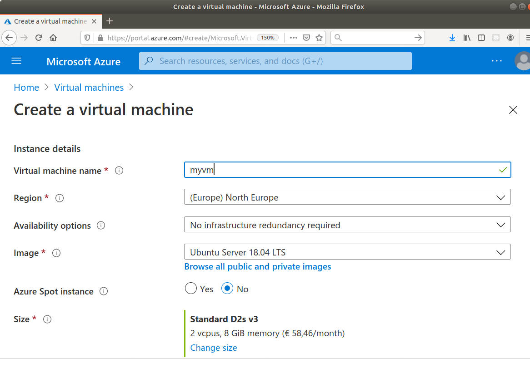Click the Microsoft Azure logo text
Image resolution: width=530 pixels, height=368 pixels.
pos(84,62)
